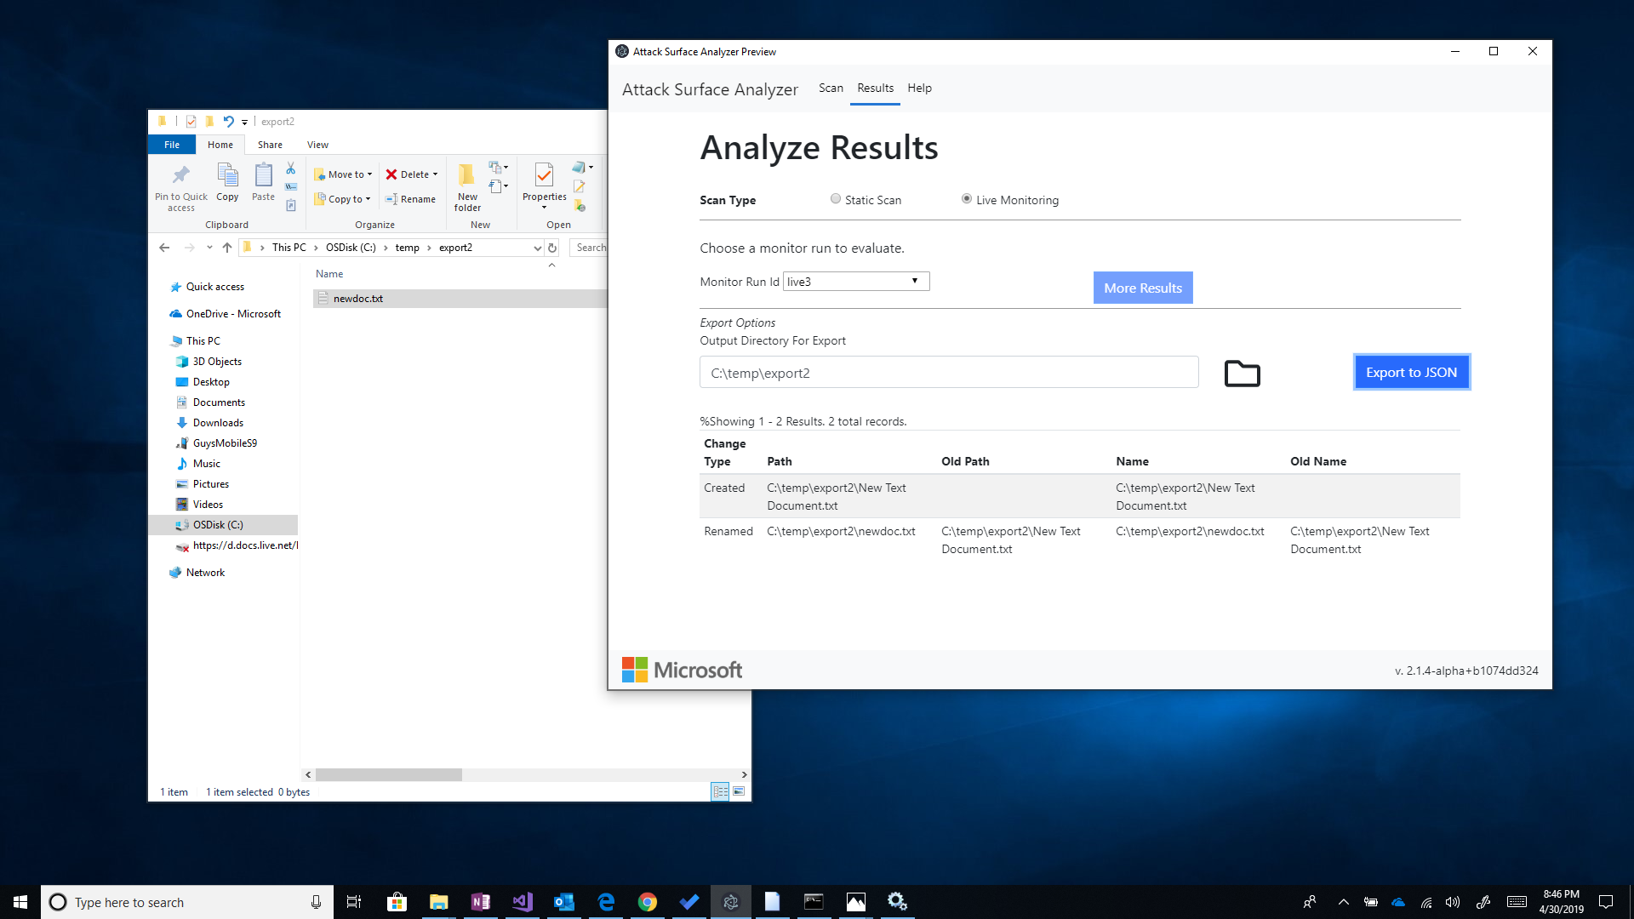Select the Live Monitoring radio button
The width and height of the screenshot is (1634, 919).
(966, 198)
